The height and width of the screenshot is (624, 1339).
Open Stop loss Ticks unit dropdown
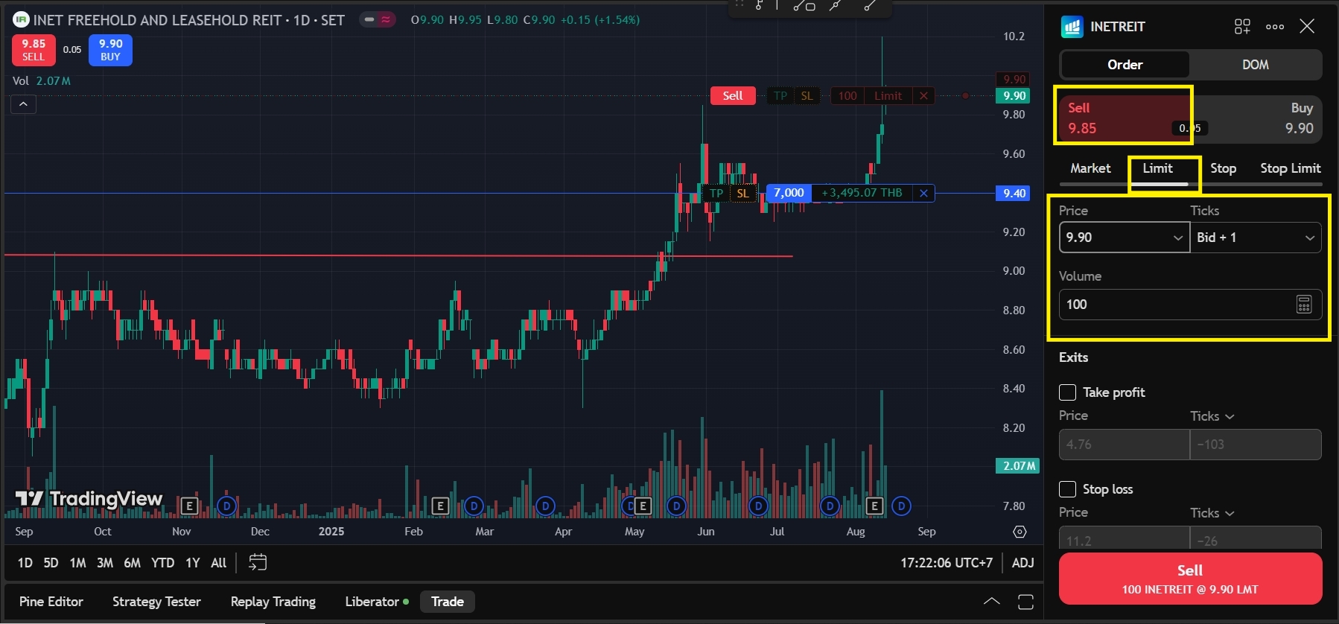[1212, 513]
